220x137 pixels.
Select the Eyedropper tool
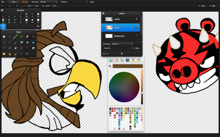click(33, 37)
